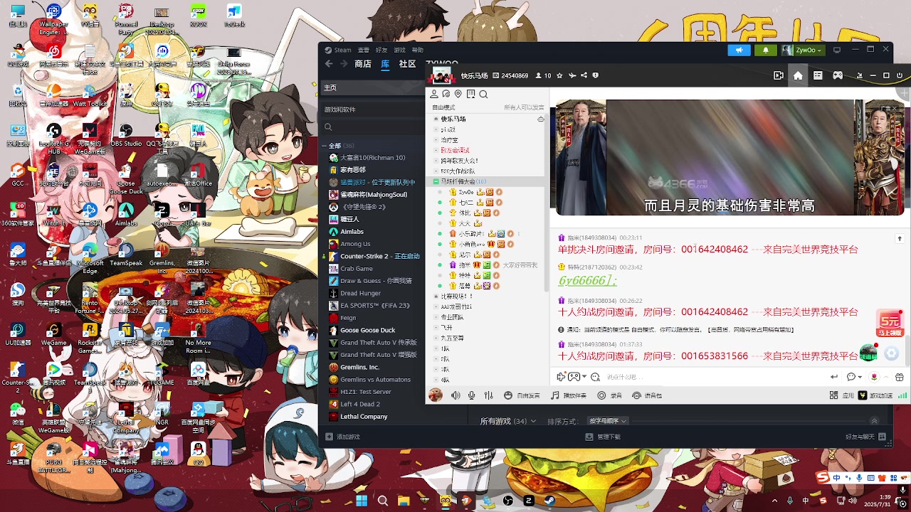The image size is (911, 512).
Task: Click the location pin icon above channel list
Action: pos(458,94)
